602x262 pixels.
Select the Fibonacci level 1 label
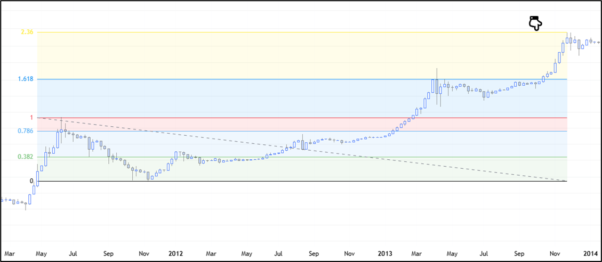[31, 118]
